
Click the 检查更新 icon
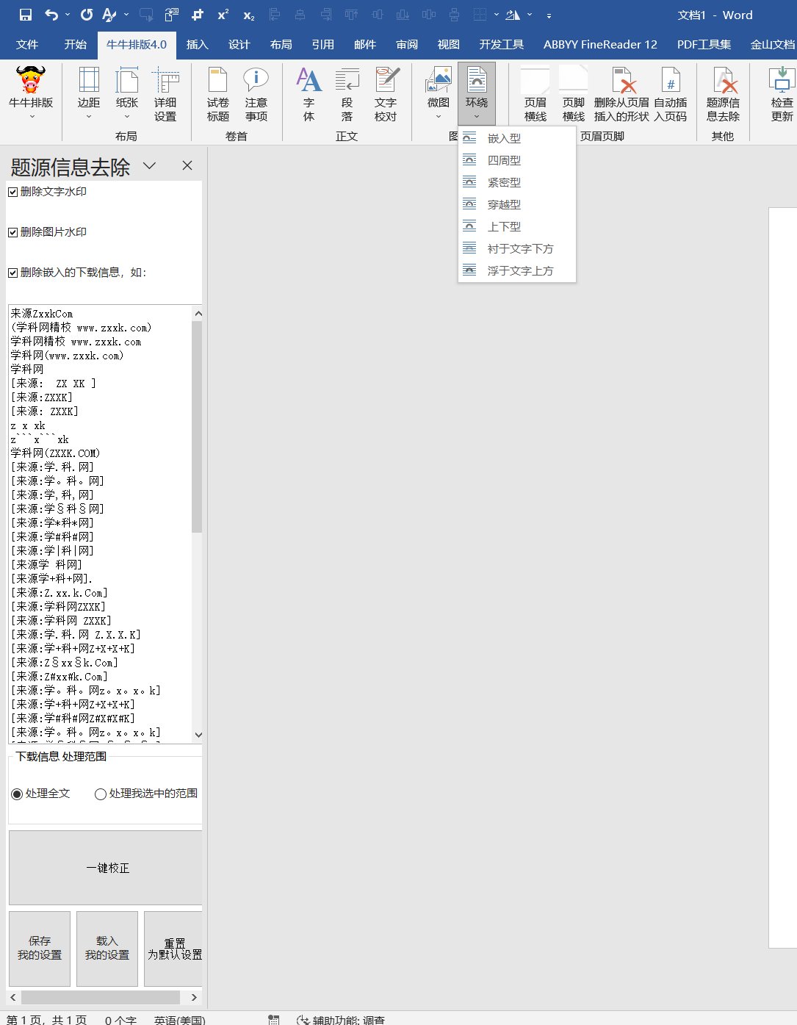pyautogui.click(x=782, y=94)
